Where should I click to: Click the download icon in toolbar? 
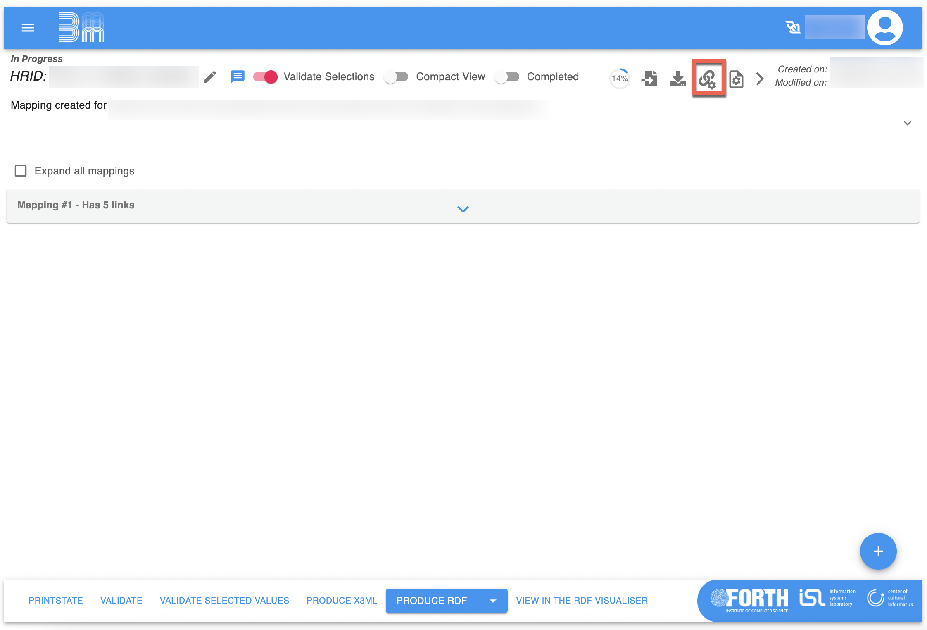[x=678, y=79]
